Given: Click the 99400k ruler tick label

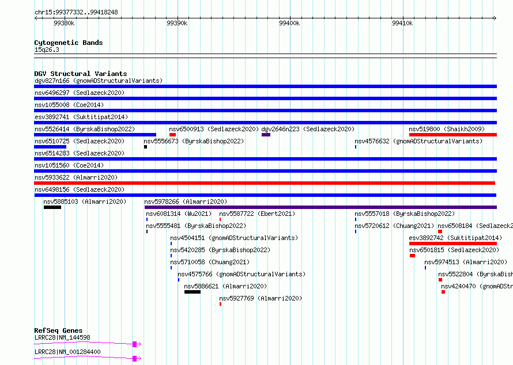Looking at the screenshot, I should coord(289,23).
